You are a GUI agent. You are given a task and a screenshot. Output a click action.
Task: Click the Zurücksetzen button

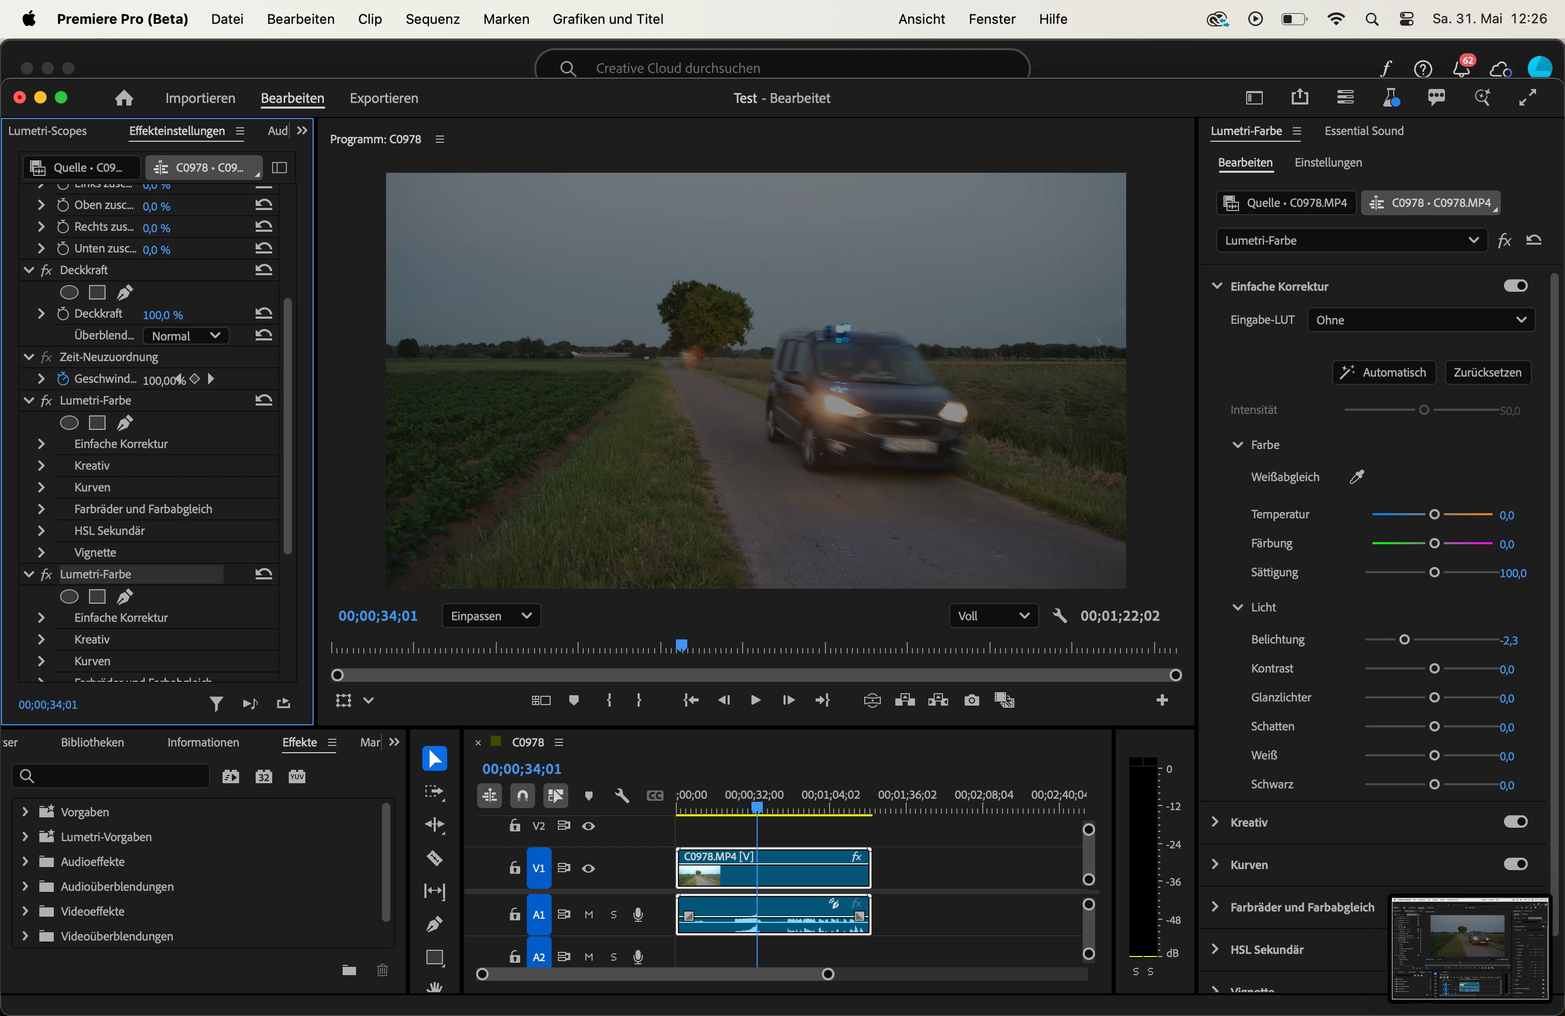pyautogui.click(x=1487, y=372)
